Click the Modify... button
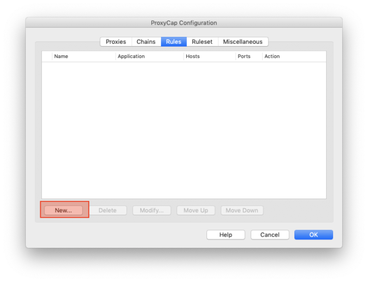 (x=152, y=210)
